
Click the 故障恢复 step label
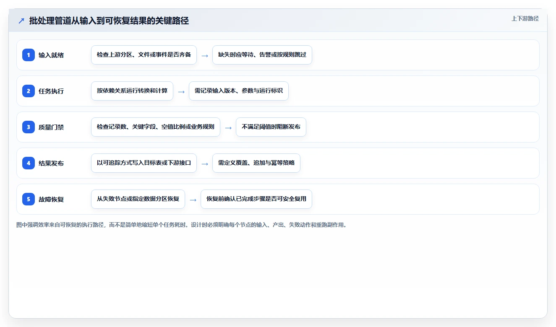(x=51, y=199)
